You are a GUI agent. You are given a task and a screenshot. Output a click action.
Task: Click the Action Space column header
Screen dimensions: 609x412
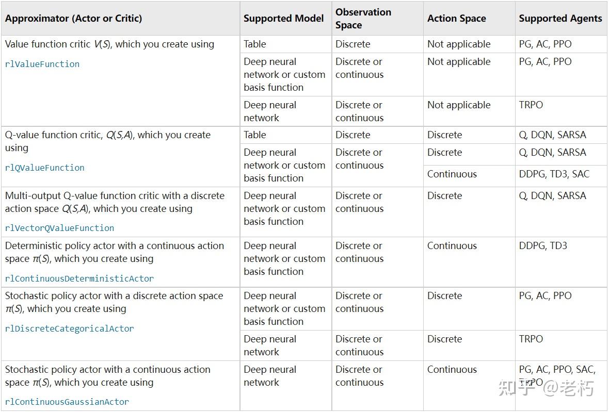click(x=456, y=19)
